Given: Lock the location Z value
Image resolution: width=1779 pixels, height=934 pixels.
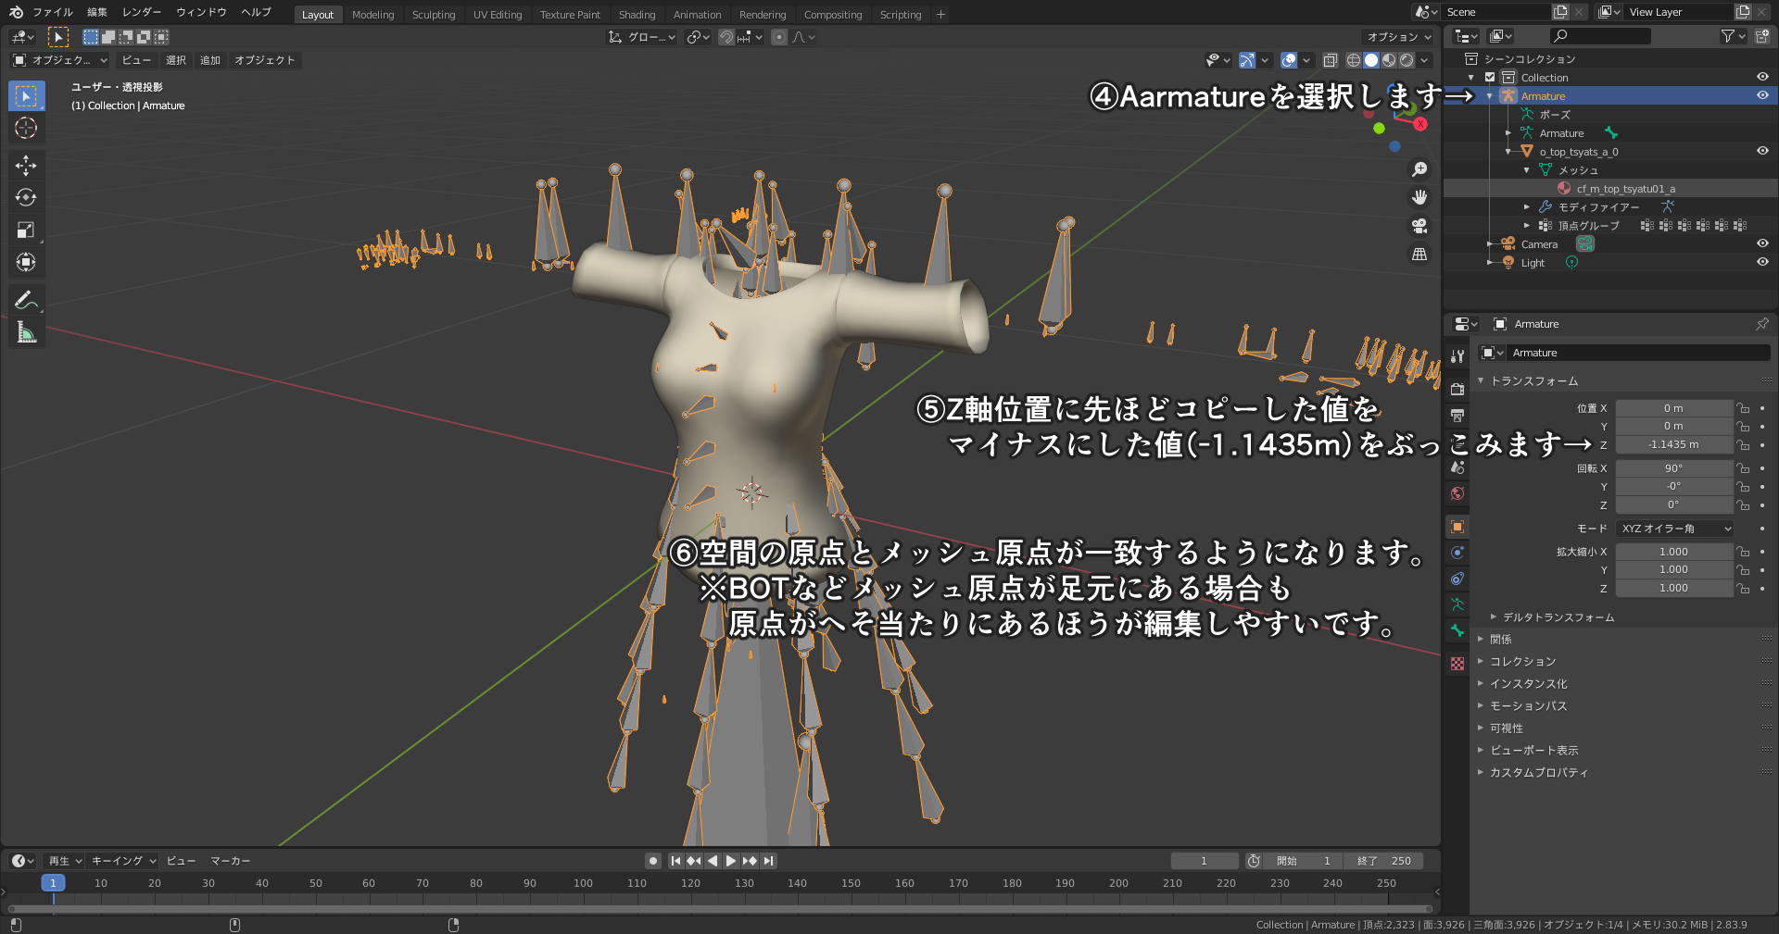Looking at the screenshot, I should pyautogui.click(x=1743, y=444).
